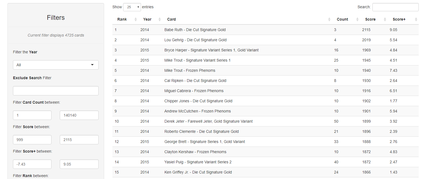Screen dimensions: 430x179
Task: Open the Show entries dropdown
Action: [132, 7]
